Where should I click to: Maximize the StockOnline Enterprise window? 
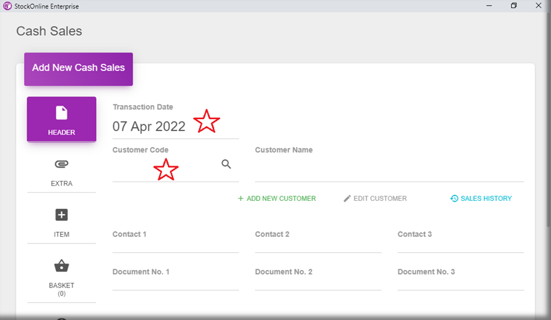click(514, 6)
